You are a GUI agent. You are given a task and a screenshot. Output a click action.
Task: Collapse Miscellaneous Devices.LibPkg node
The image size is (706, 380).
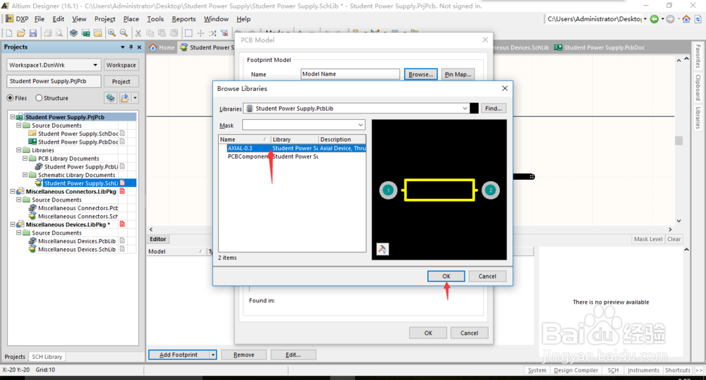pyautogui.click(x=13, y=224)
